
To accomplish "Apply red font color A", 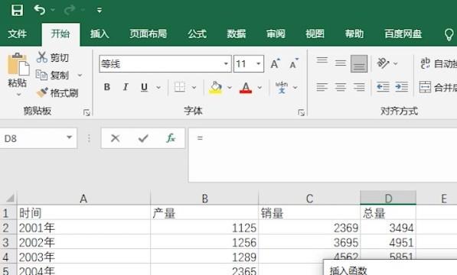I will point(246,87).
